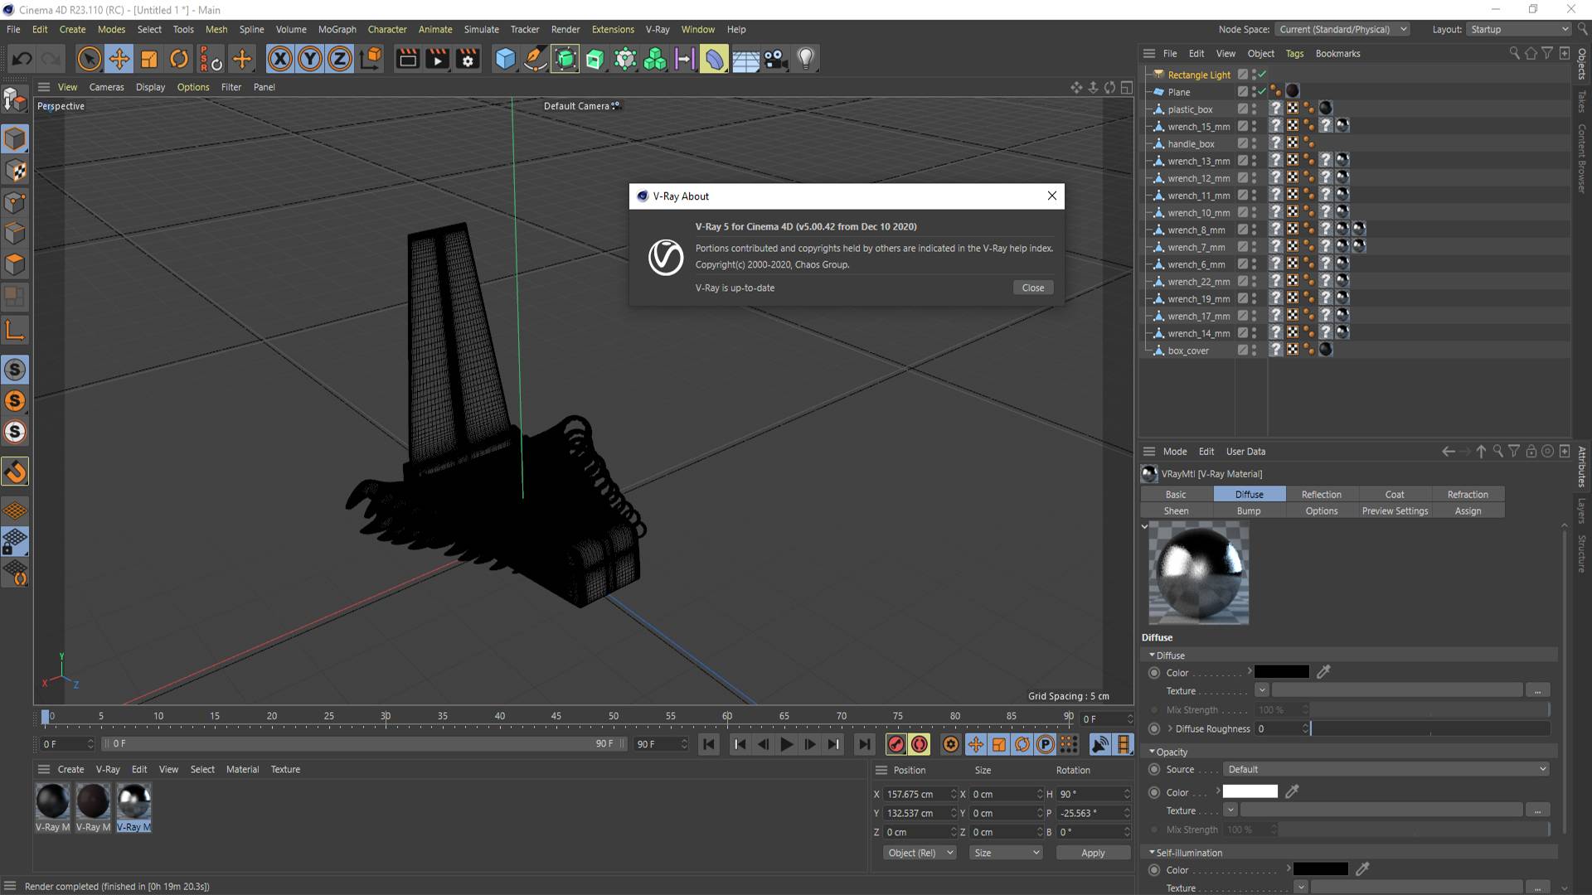Open Edit Render Settings icon
This screenshot has height=895, width=1592.
click(x=468, y=59)
